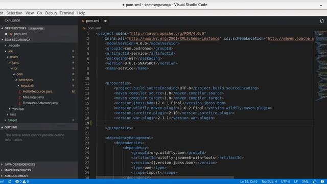Image resolution: width=327 pixels, height=184 pixels.
Task: Open the Terminal menu
Action: [x=67, y=13]
